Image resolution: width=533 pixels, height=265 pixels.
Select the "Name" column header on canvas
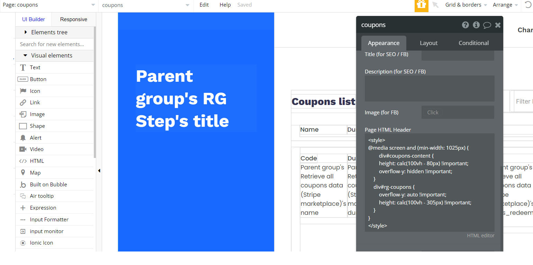pos(309,130)
